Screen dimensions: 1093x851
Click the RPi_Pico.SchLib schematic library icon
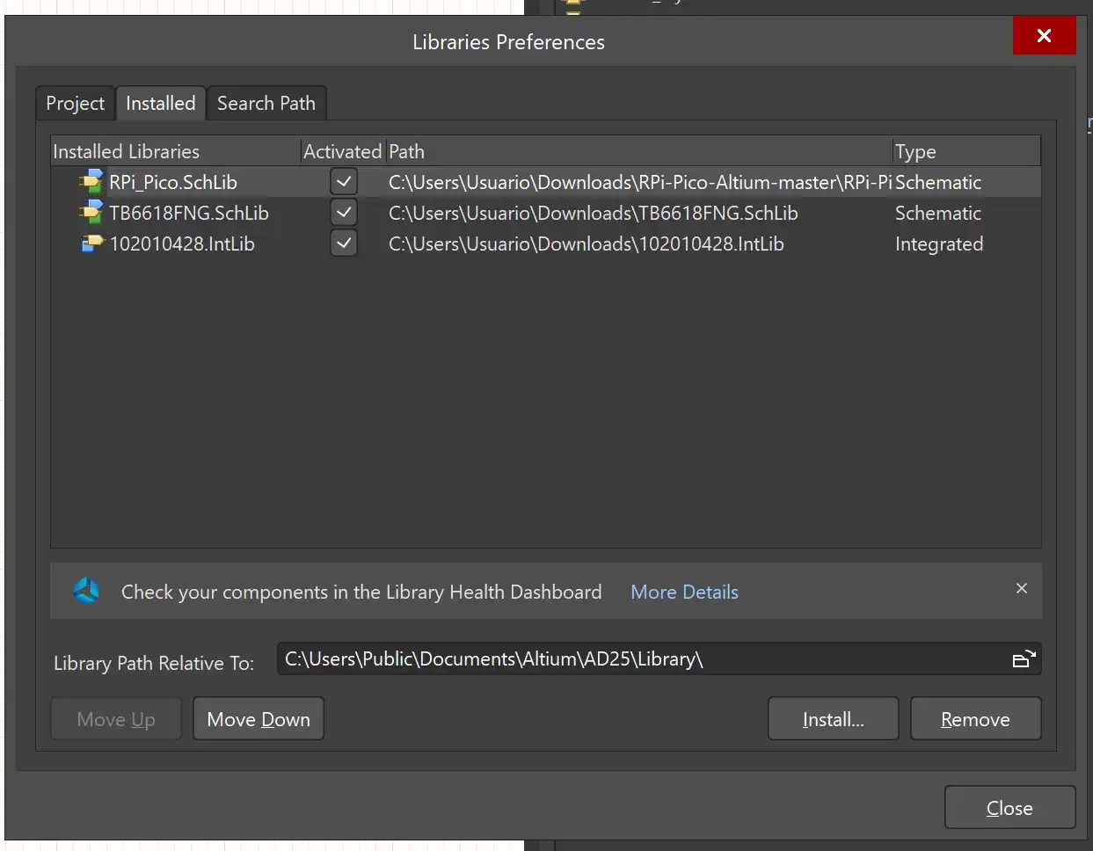click(91, 182)
